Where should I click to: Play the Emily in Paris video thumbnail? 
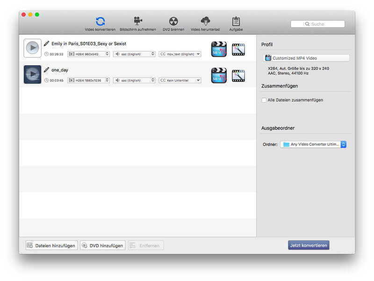click(x=32, y=48)
